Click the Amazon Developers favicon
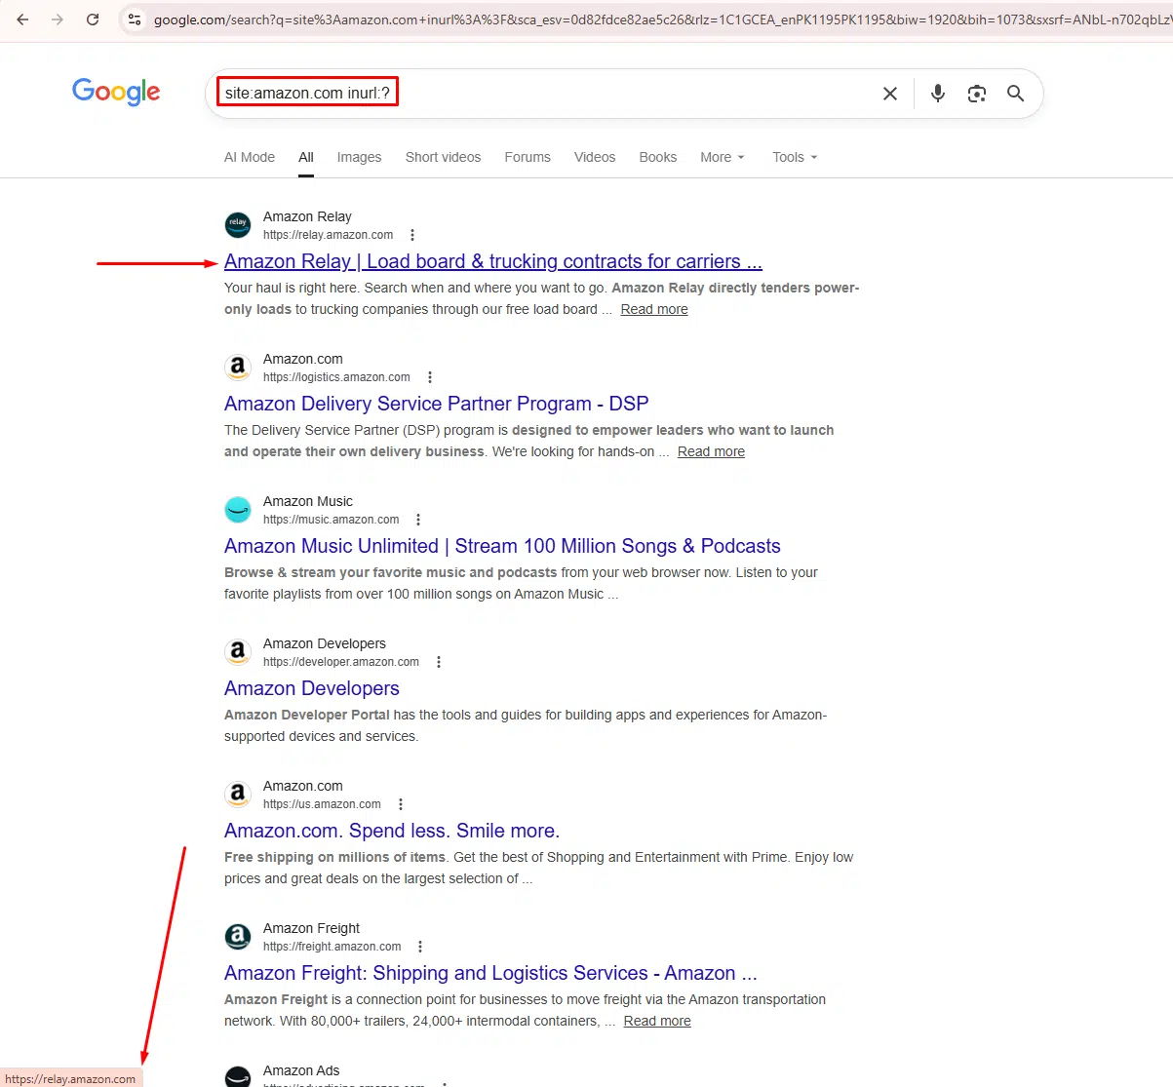 click(238, 652)
